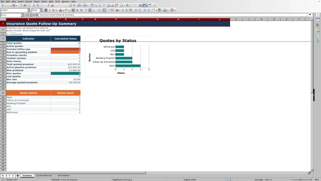Open the sidebar Navigator compass icon
This screenshot has width=321, height=181.
click(x=318, y=36)
